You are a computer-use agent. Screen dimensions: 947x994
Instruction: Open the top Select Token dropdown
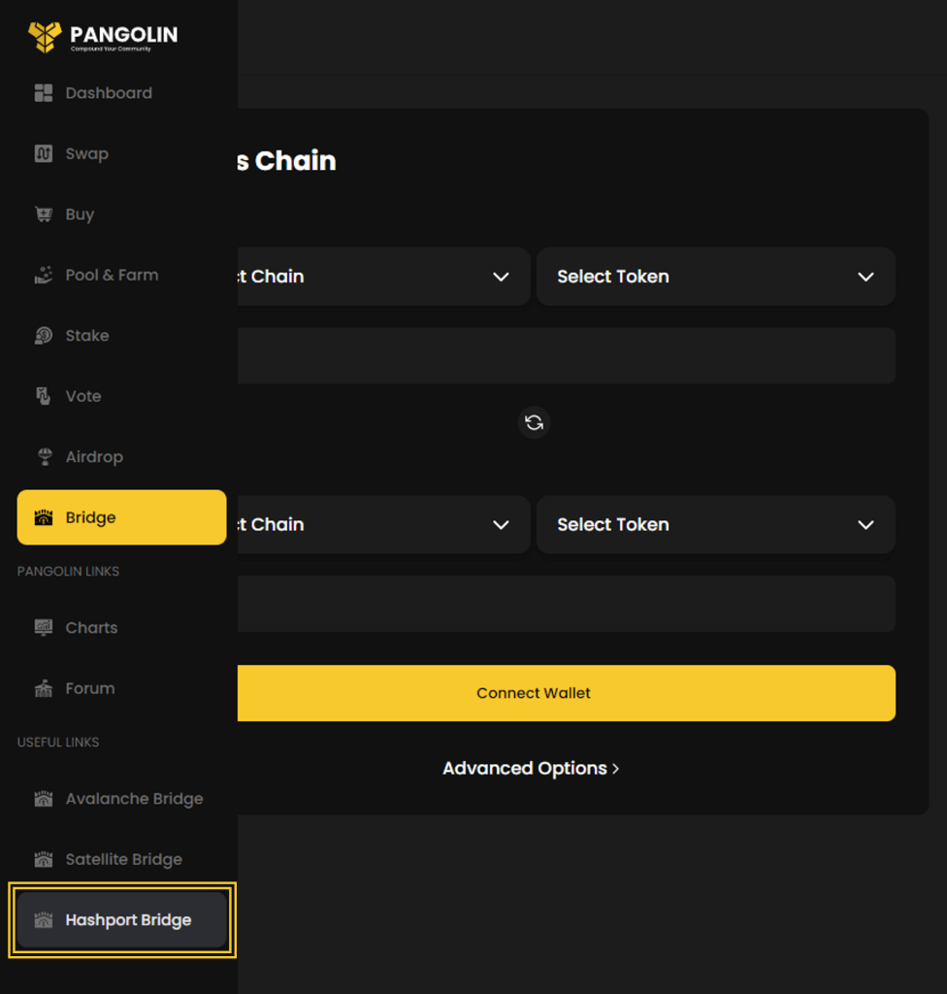pos(715,277)
